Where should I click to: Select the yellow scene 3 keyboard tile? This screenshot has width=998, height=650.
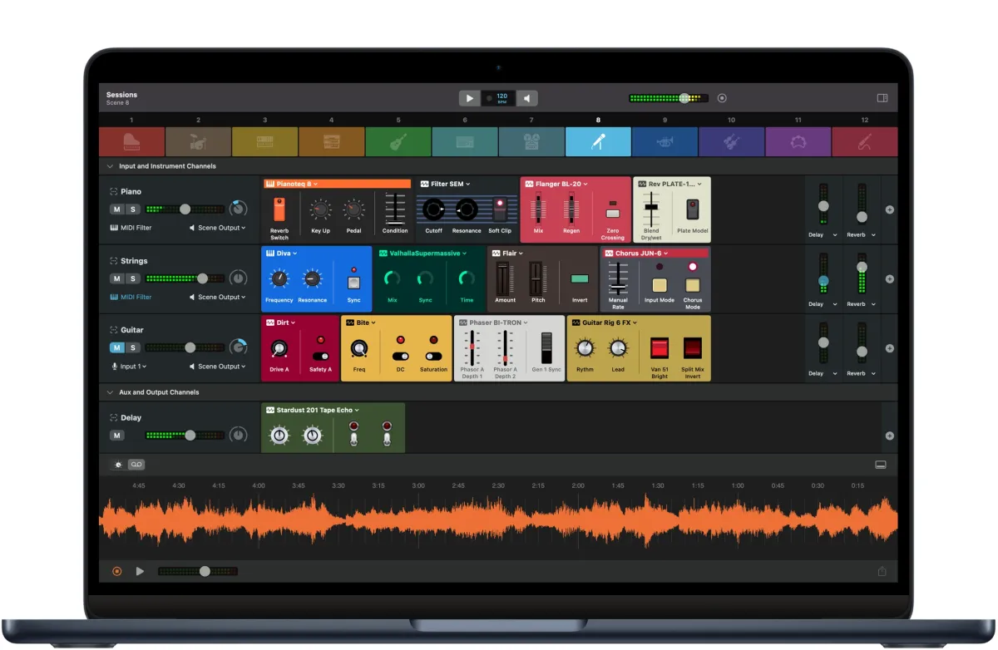(x=265, y=141)
